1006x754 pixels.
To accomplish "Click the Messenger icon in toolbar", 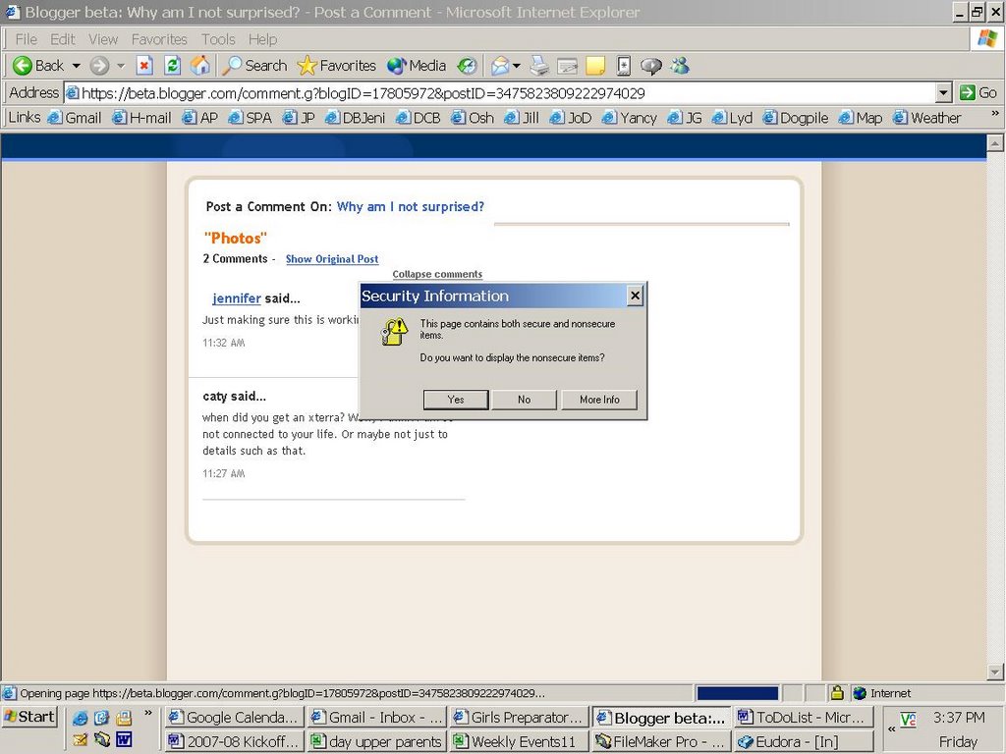I will pos(680,66).
